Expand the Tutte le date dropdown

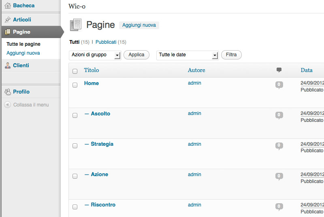188,55
